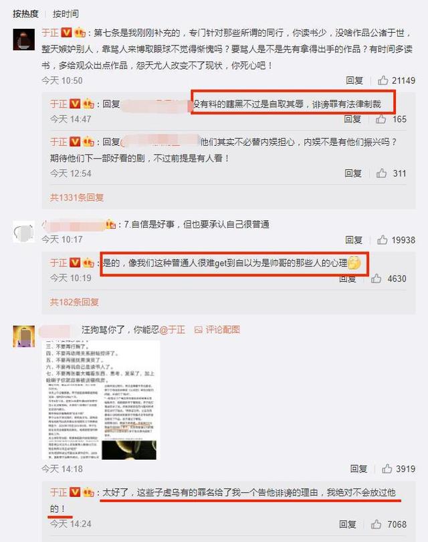428x542 pixels.
Task: Expand 共1331条回复 replies
Action: pyautogui.click(x=77, y=197)
